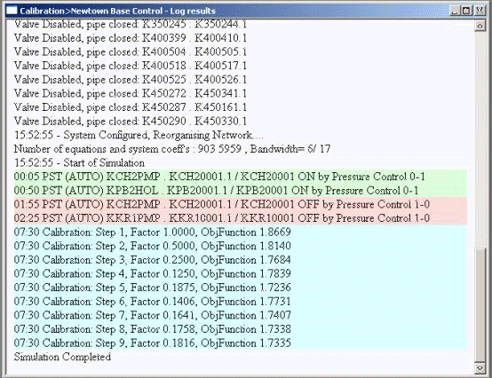Click the title bar text Calibration>Newtown Base Control
This screenshot has width=492, height=378.
(91, 11)
